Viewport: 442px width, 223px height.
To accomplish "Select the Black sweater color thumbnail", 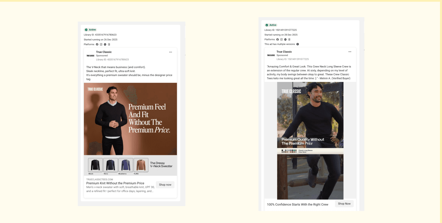I will tap(95, 165).
